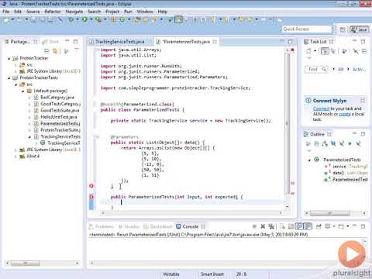Switch to TrackingServiceTests.java editor tab
Viewport: 372px width, 279px height.
point(120,42)
